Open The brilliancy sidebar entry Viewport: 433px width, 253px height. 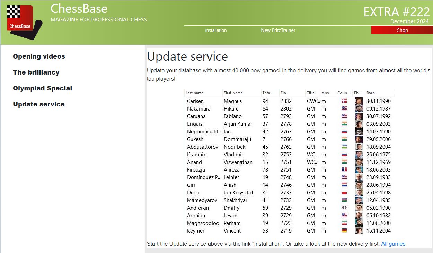[x=36, y=72]
